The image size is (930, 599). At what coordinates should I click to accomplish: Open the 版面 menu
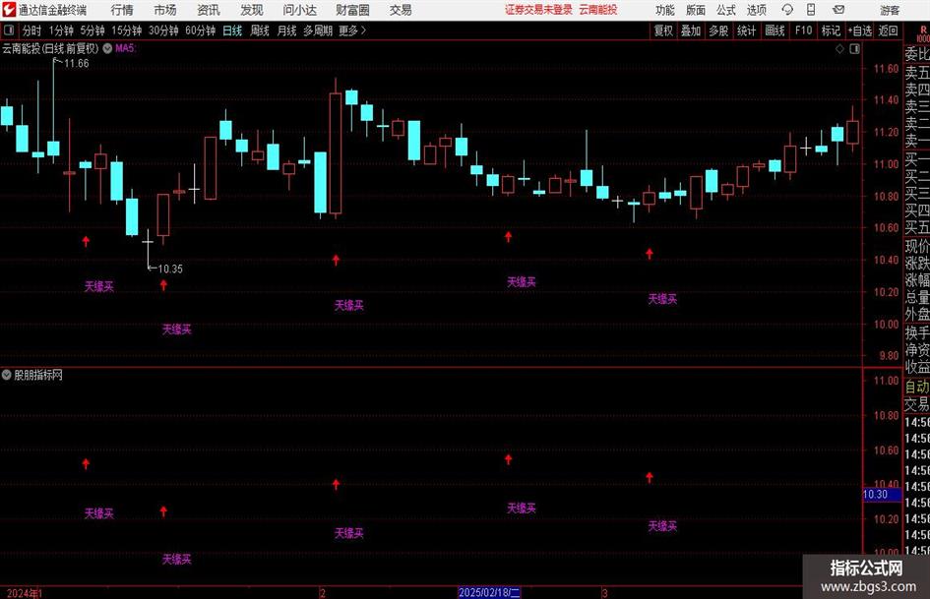point(695,10)
